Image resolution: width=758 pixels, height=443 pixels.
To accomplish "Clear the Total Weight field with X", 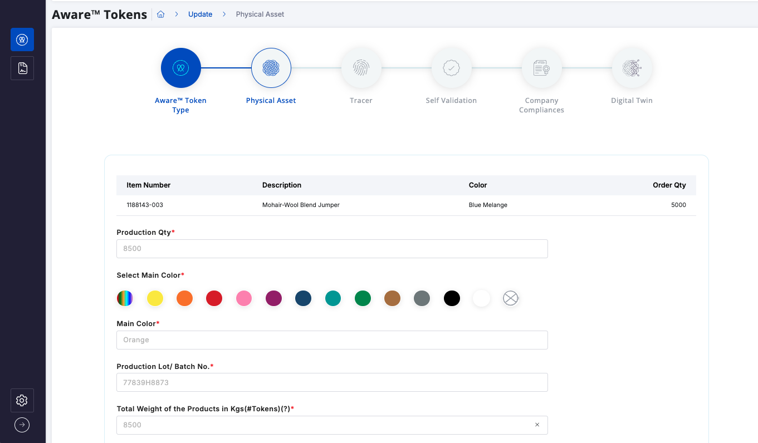I will point(537,425).
